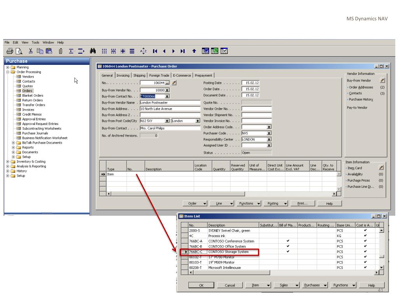This screenshot has height=298, width=398.
Task: Click the Paste clipboard icon
Action: click(x=49, y=51)
